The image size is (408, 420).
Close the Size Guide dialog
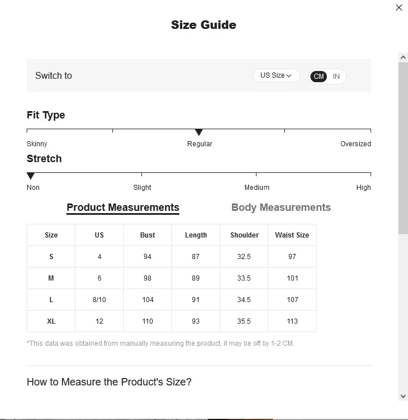coord(399,7)
